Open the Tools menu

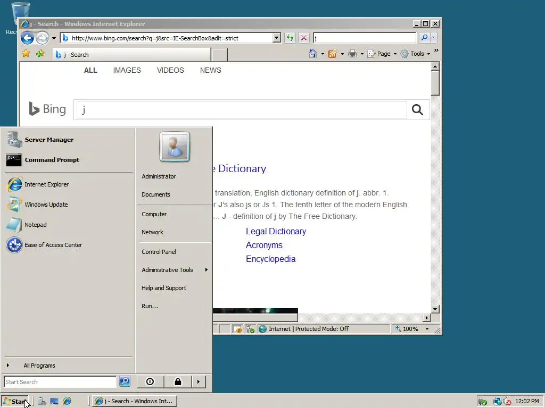pyautogui.click(x=415, y=54)
